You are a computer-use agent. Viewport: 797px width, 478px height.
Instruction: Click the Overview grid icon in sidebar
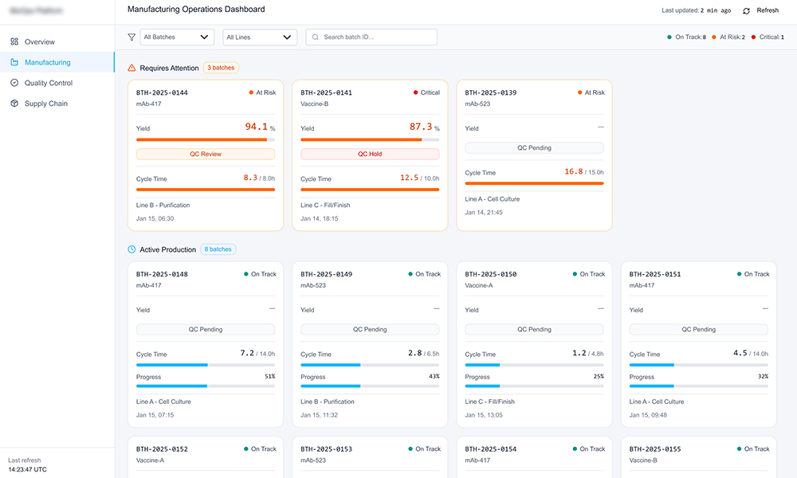pos(14,41)
